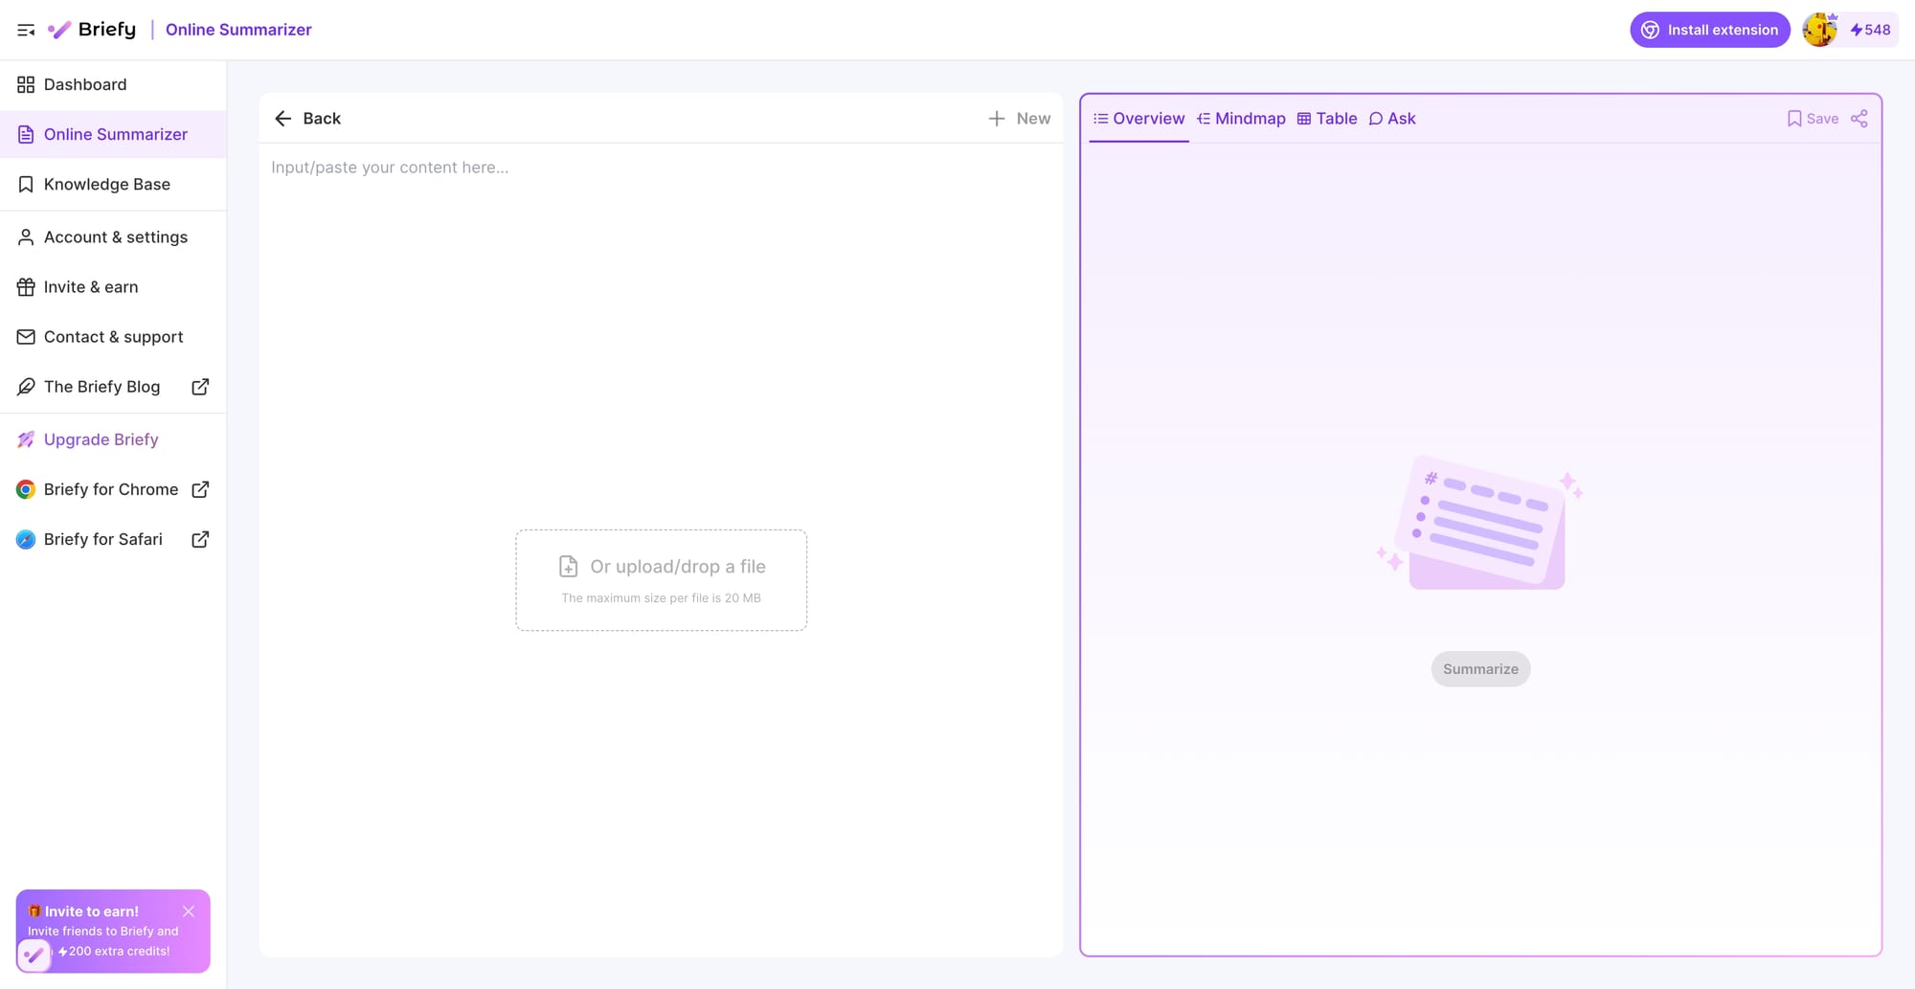
Task: Open the Dashboard page
Action: click(x=113, y=84)
